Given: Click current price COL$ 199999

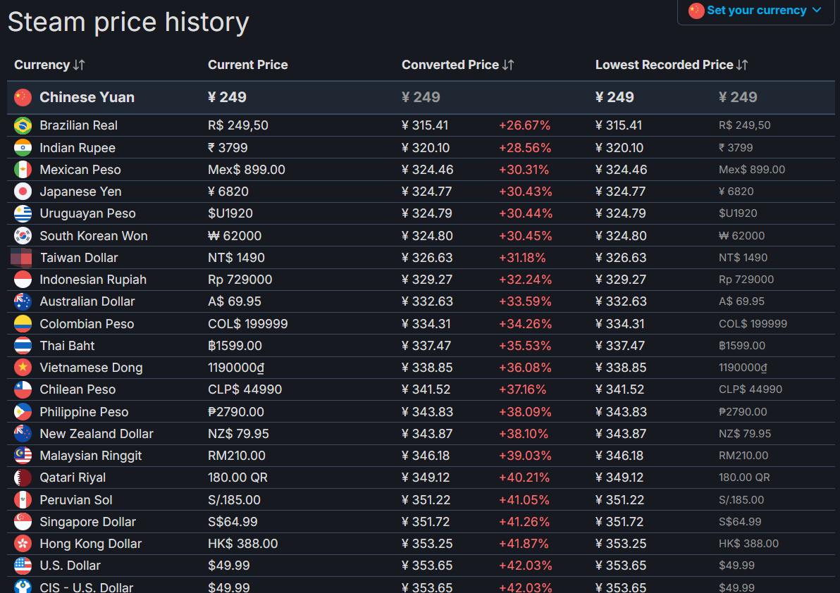Looking at the screenshot, I should (x=247, y=324).
